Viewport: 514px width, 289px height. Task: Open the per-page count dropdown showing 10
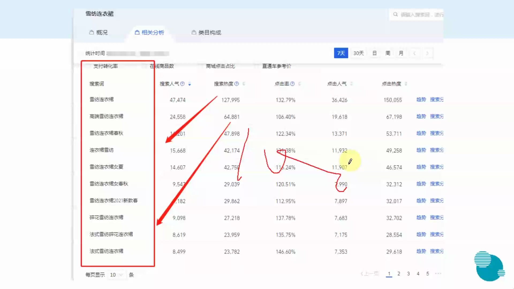point(116,275)
